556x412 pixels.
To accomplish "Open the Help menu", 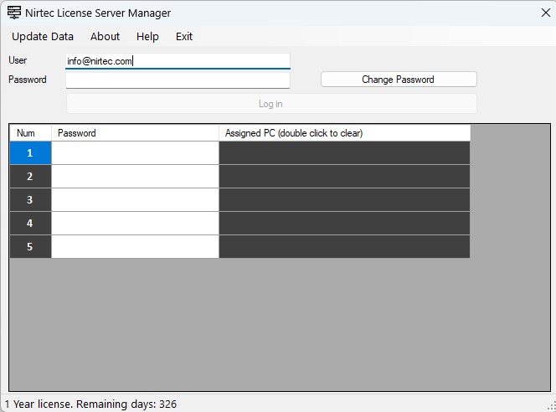I will [147, 37].
